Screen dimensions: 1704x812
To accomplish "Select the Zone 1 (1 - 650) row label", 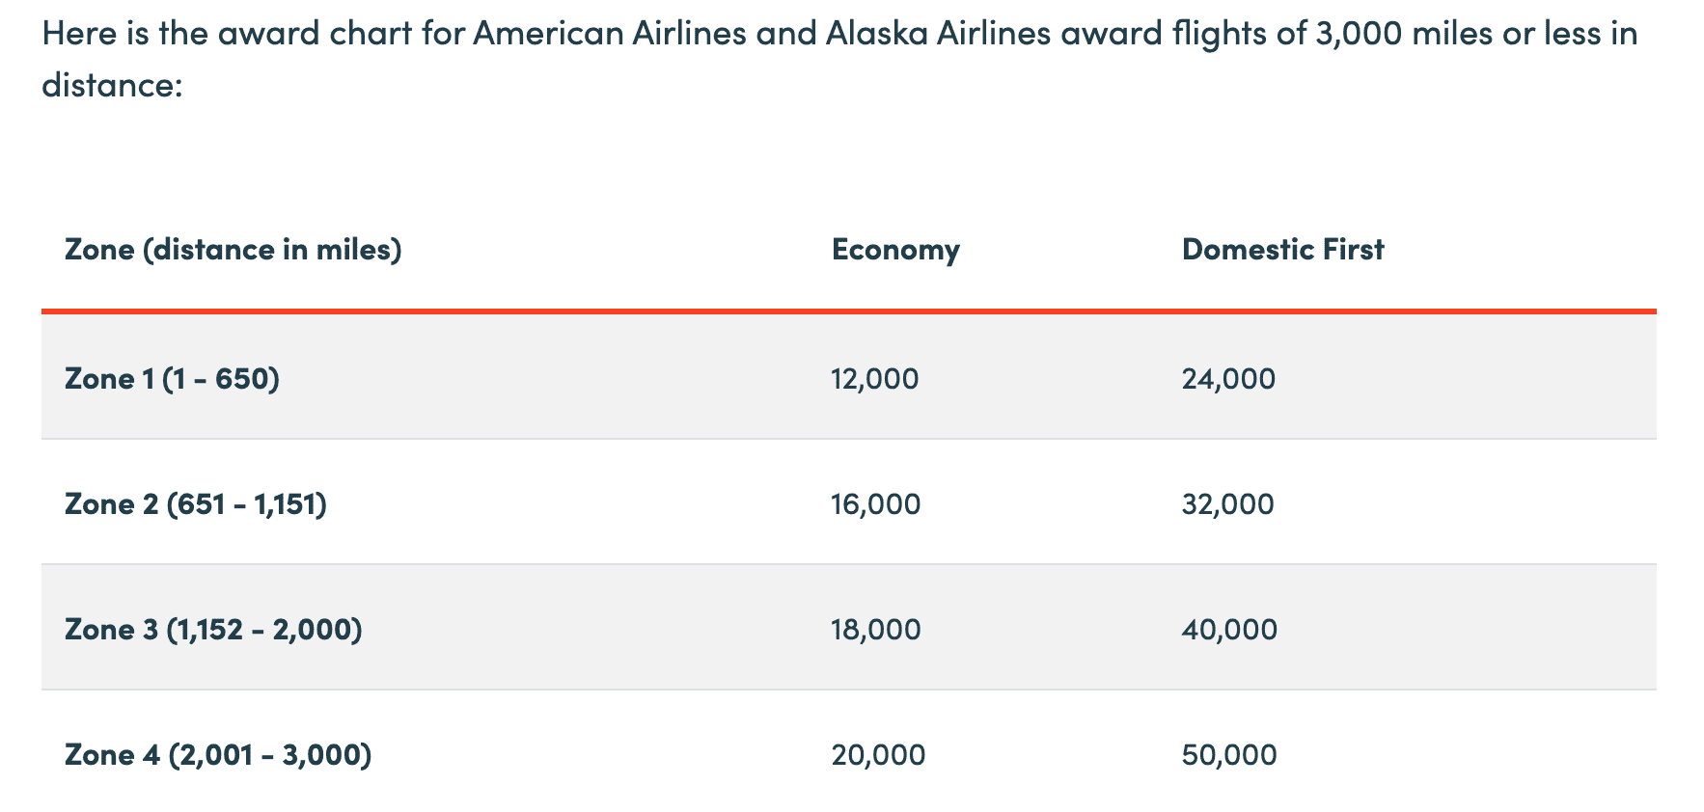I will (x=172, y=378).
